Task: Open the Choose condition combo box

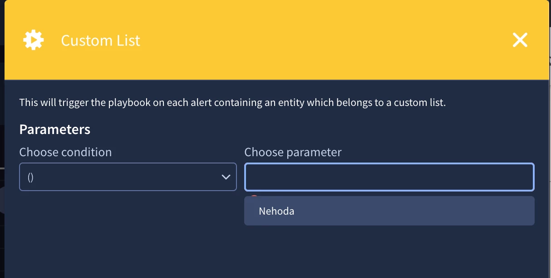Action: click(128, 177)
